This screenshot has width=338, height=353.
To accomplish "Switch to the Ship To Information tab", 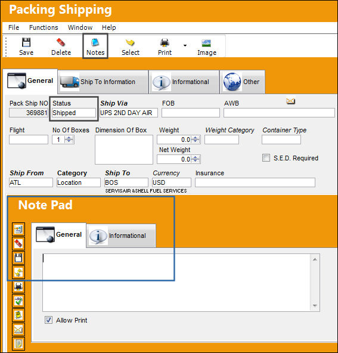I will (103, 82).
